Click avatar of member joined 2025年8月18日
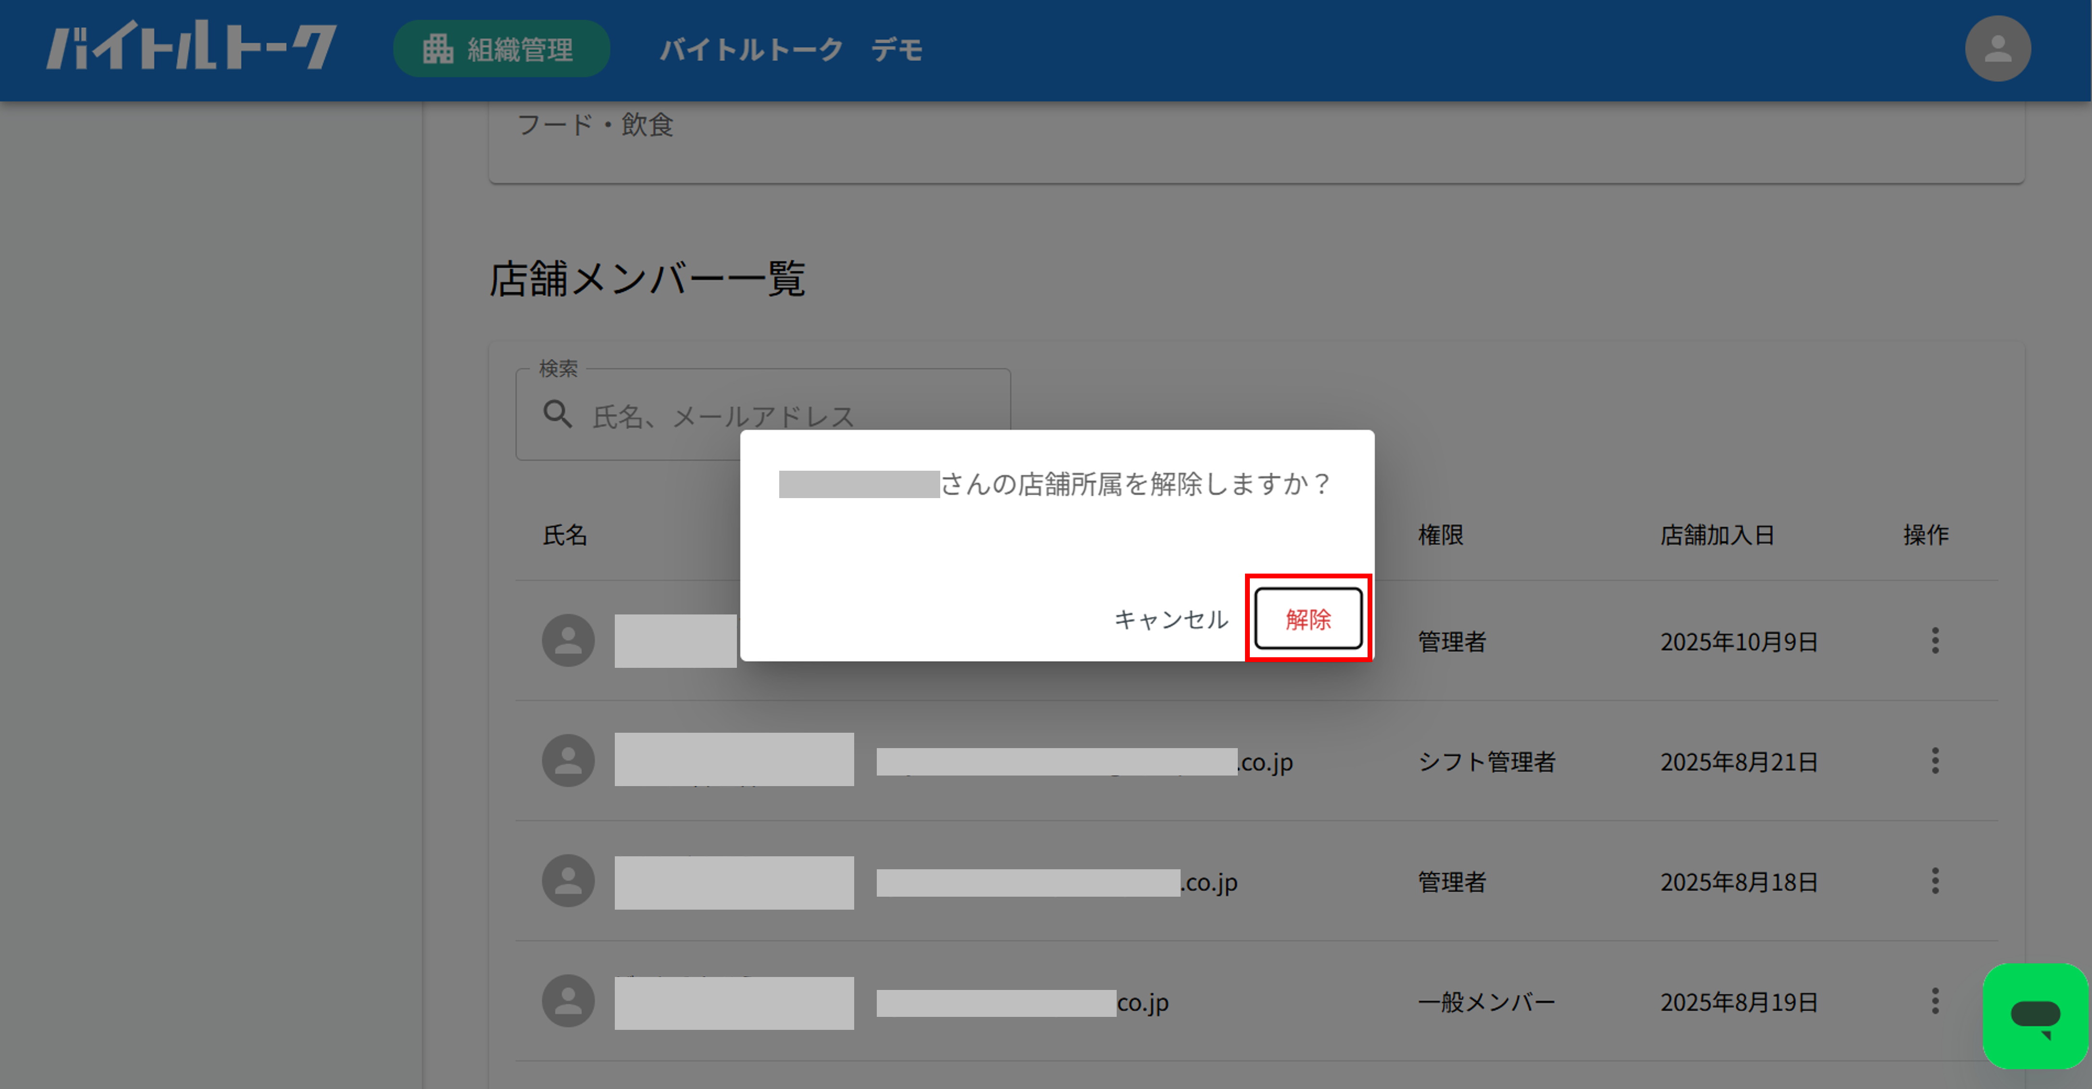Image resolution: width=2092 pixels, height=1089 pixels. (569, 881)
